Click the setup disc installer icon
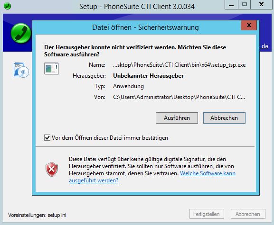274x225 pixels. click(x=21, y=70)
